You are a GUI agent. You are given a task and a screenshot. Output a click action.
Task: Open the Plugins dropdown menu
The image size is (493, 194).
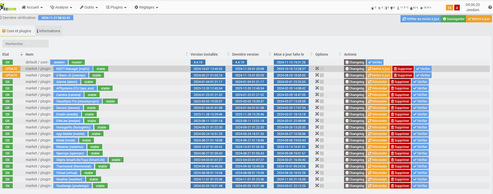[116, 7]
